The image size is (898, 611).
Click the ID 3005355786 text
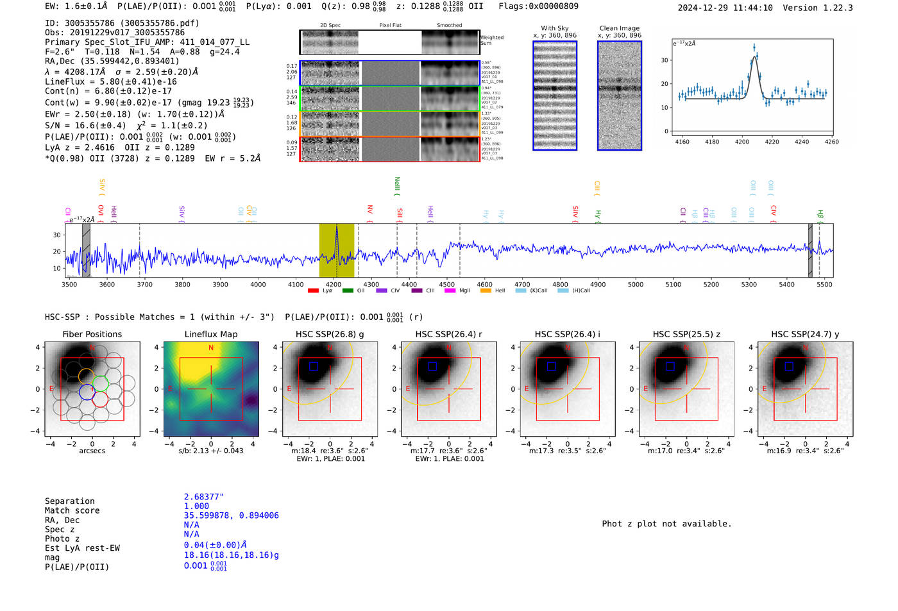click(122, 23)
